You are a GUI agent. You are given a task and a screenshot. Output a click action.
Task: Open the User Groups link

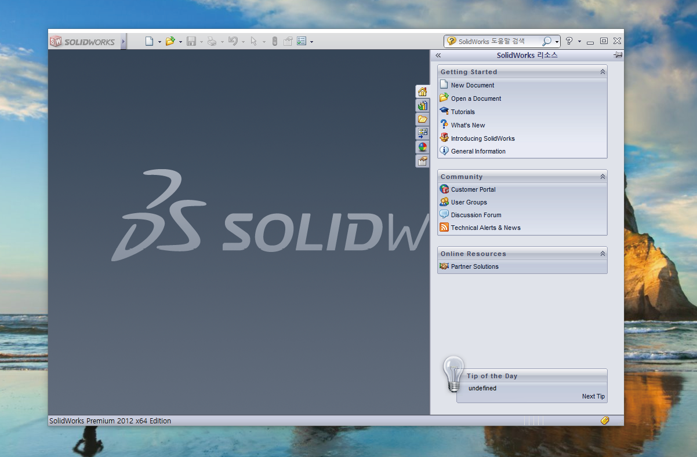click(x=469, y=202)
